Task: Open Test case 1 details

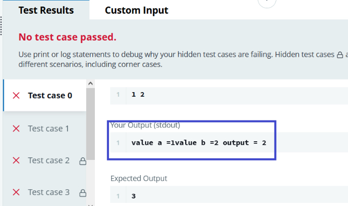Action: click(x=48, y=129)
